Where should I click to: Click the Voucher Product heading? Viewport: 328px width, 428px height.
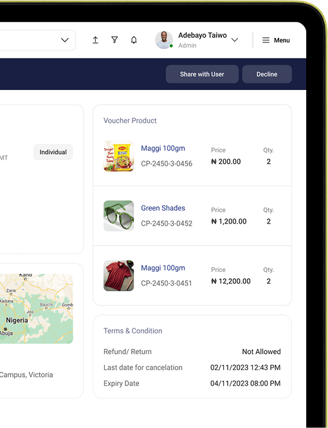click(x=130, y=121)
